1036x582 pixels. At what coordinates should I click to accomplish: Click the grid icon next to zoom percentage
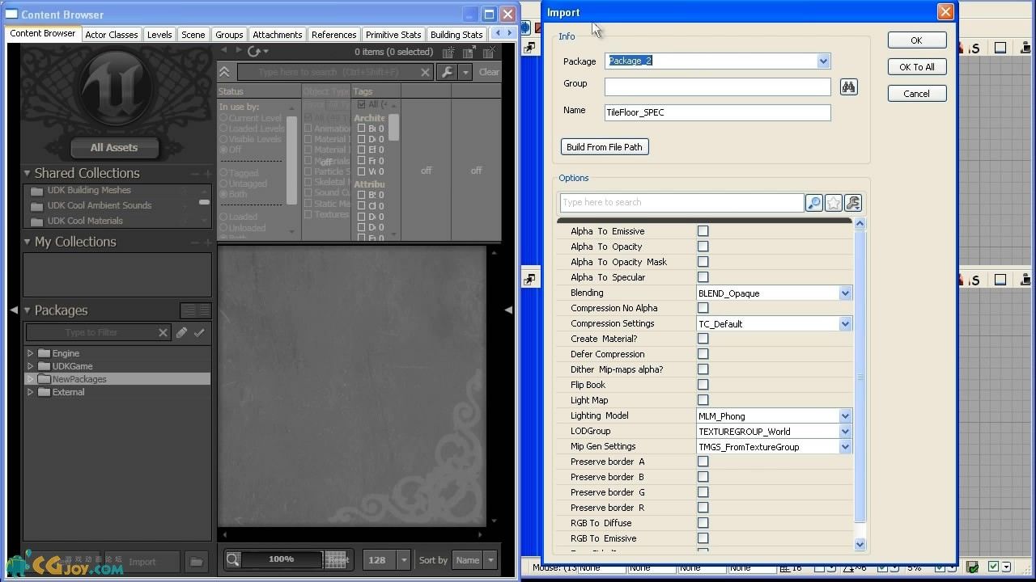coord(335,559)
